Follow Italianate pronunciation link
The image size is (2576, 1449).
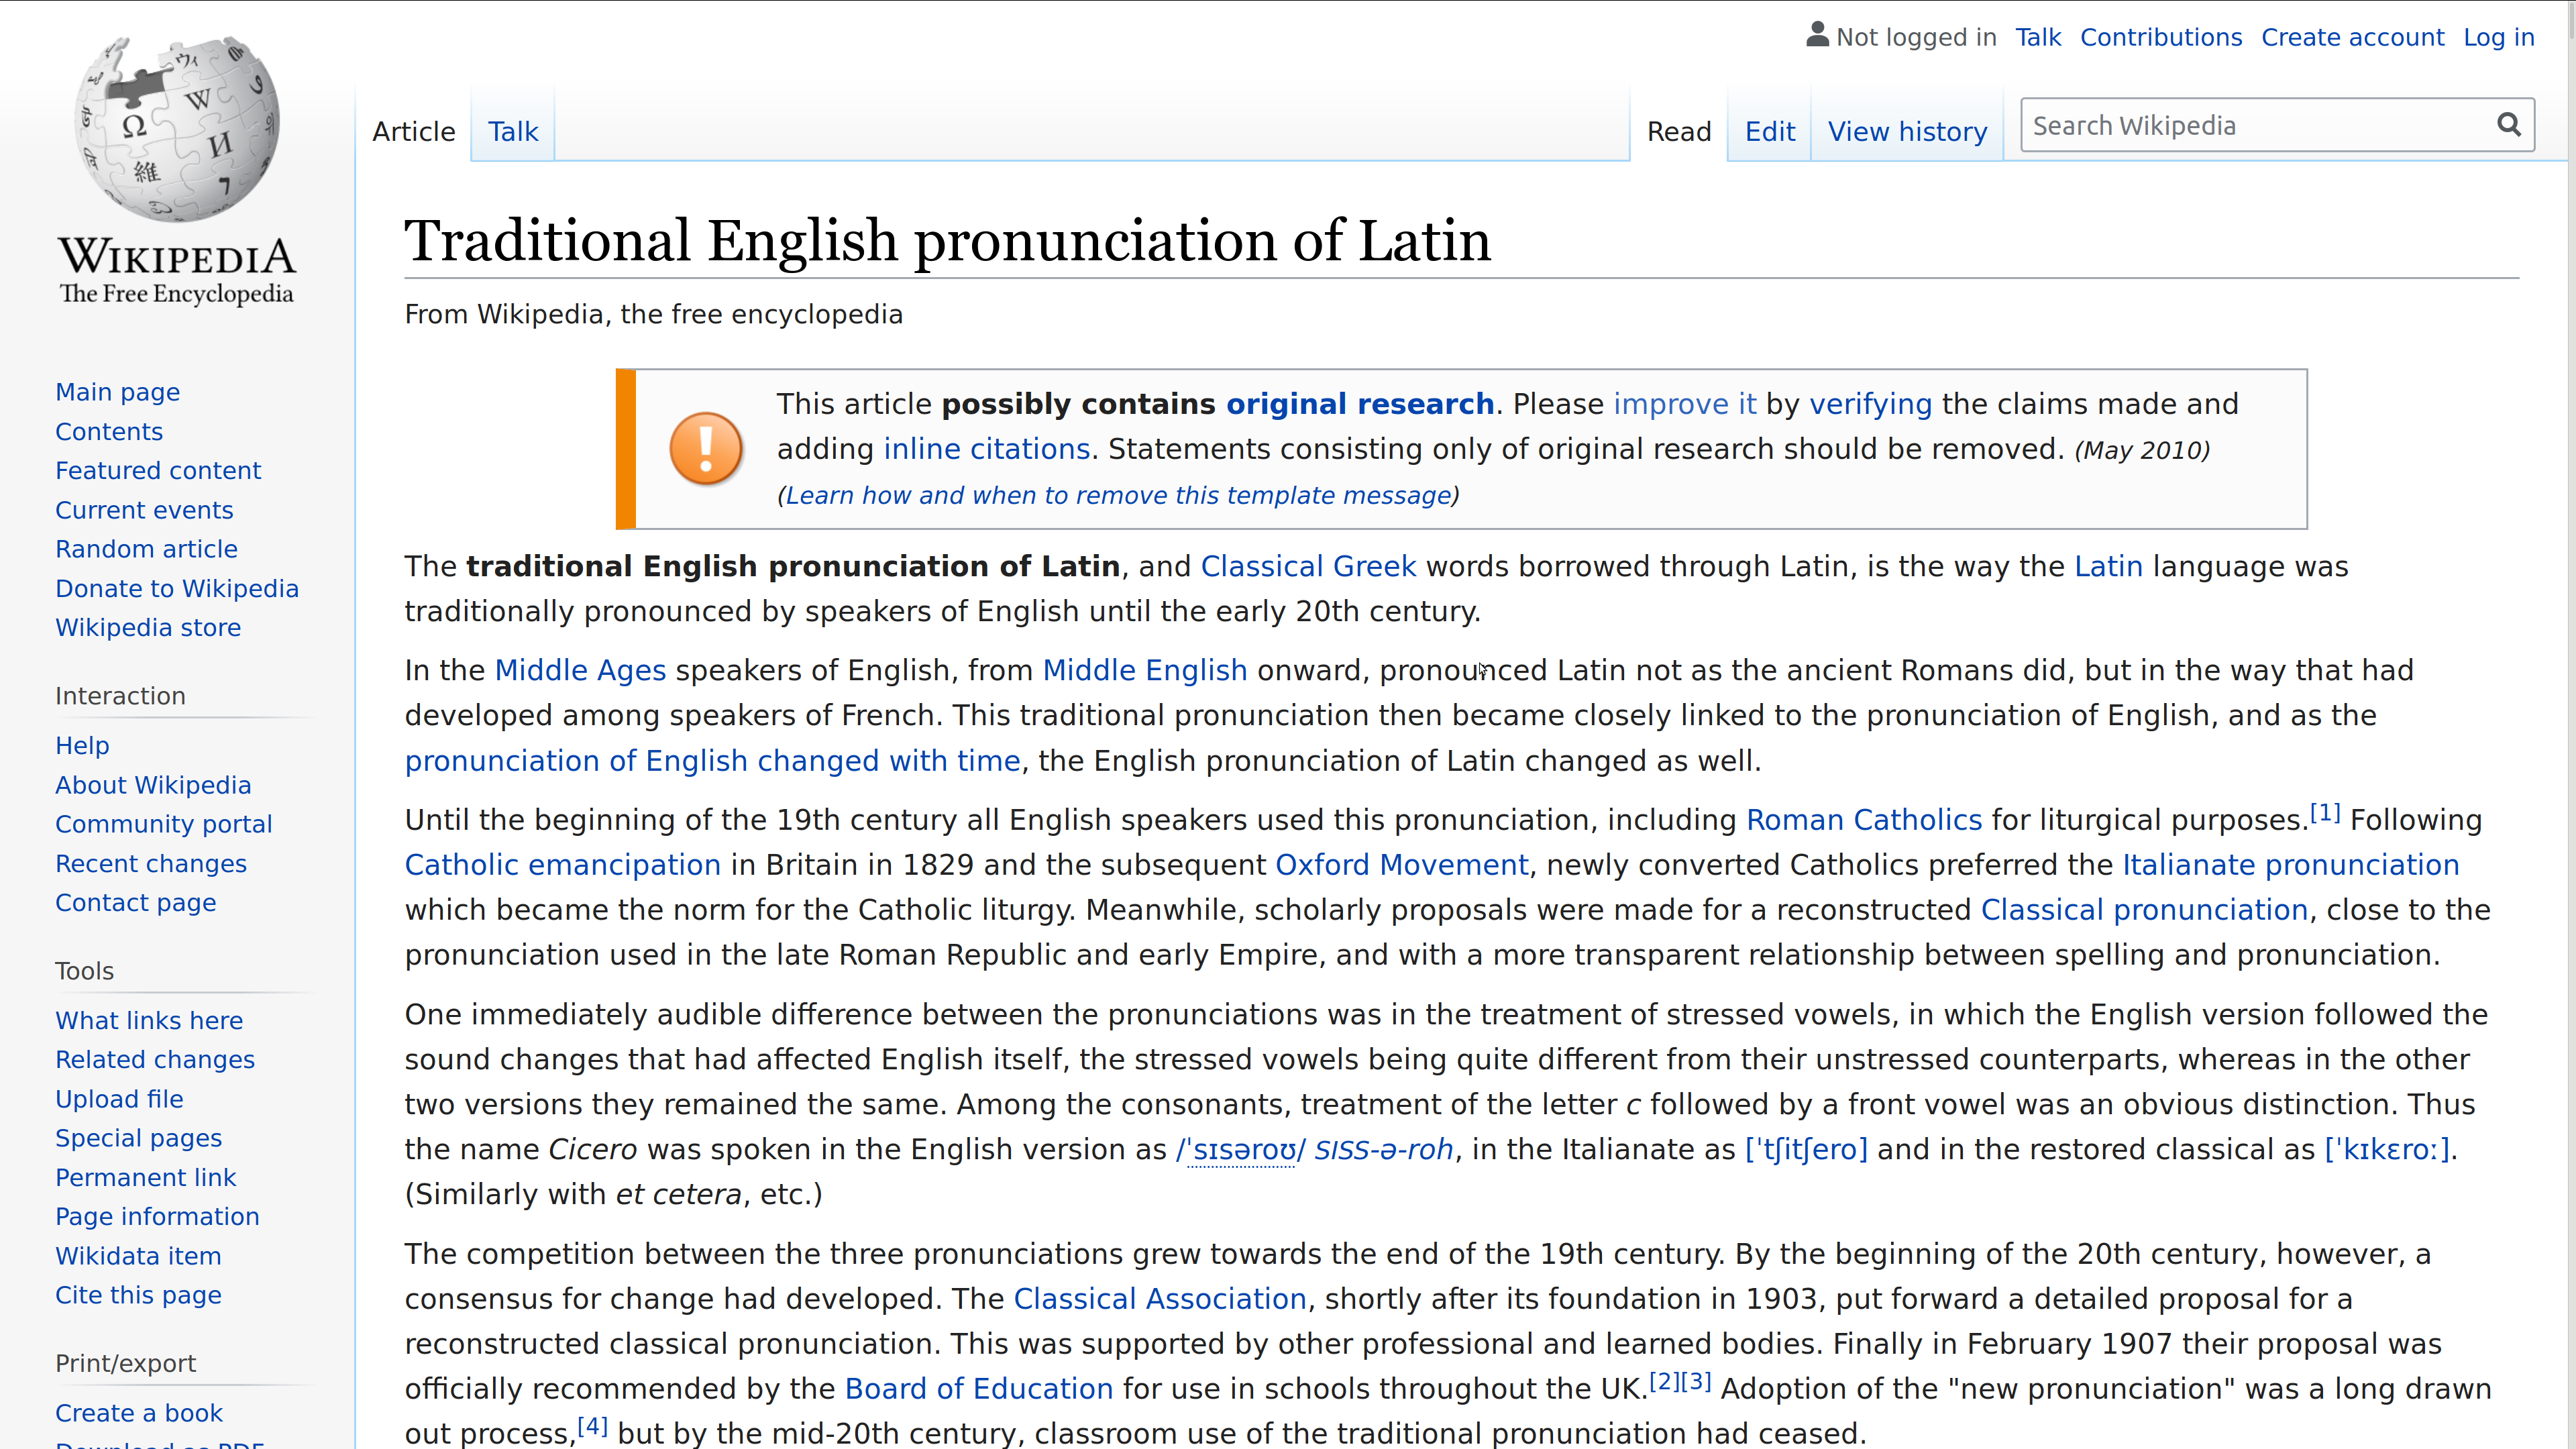[x=2290, y=865]
